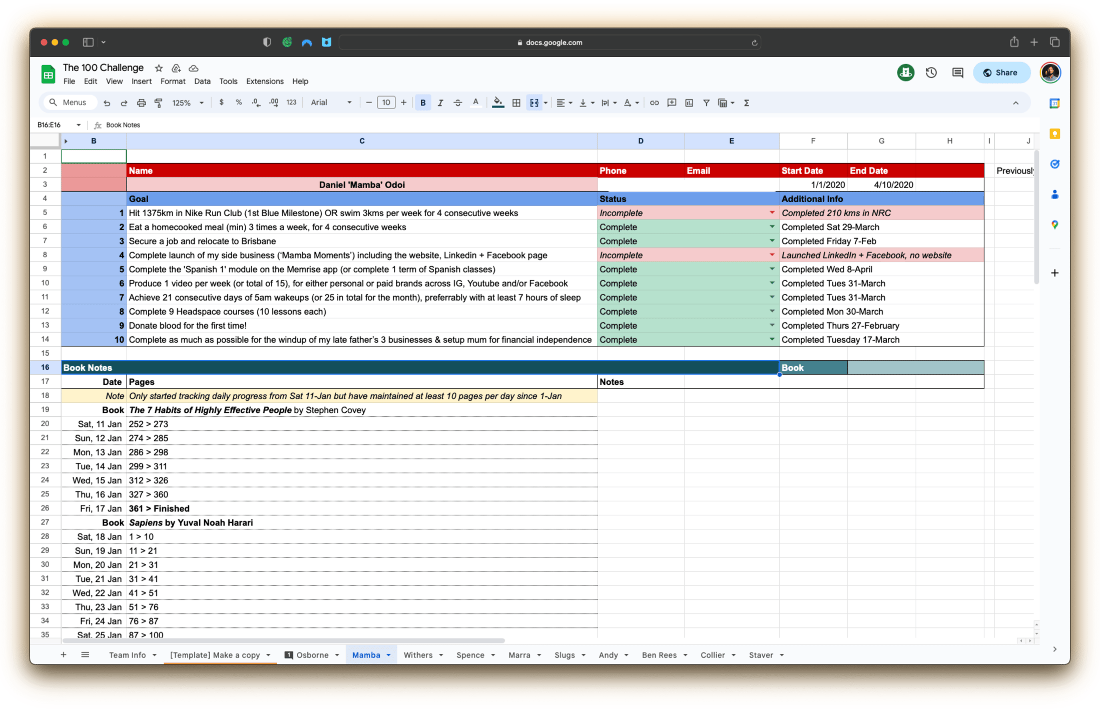Expand the merge type dropdown arrow
The width and height of the screenshot is (1100, 712).
pyautogui.click(x=545, y=103)
